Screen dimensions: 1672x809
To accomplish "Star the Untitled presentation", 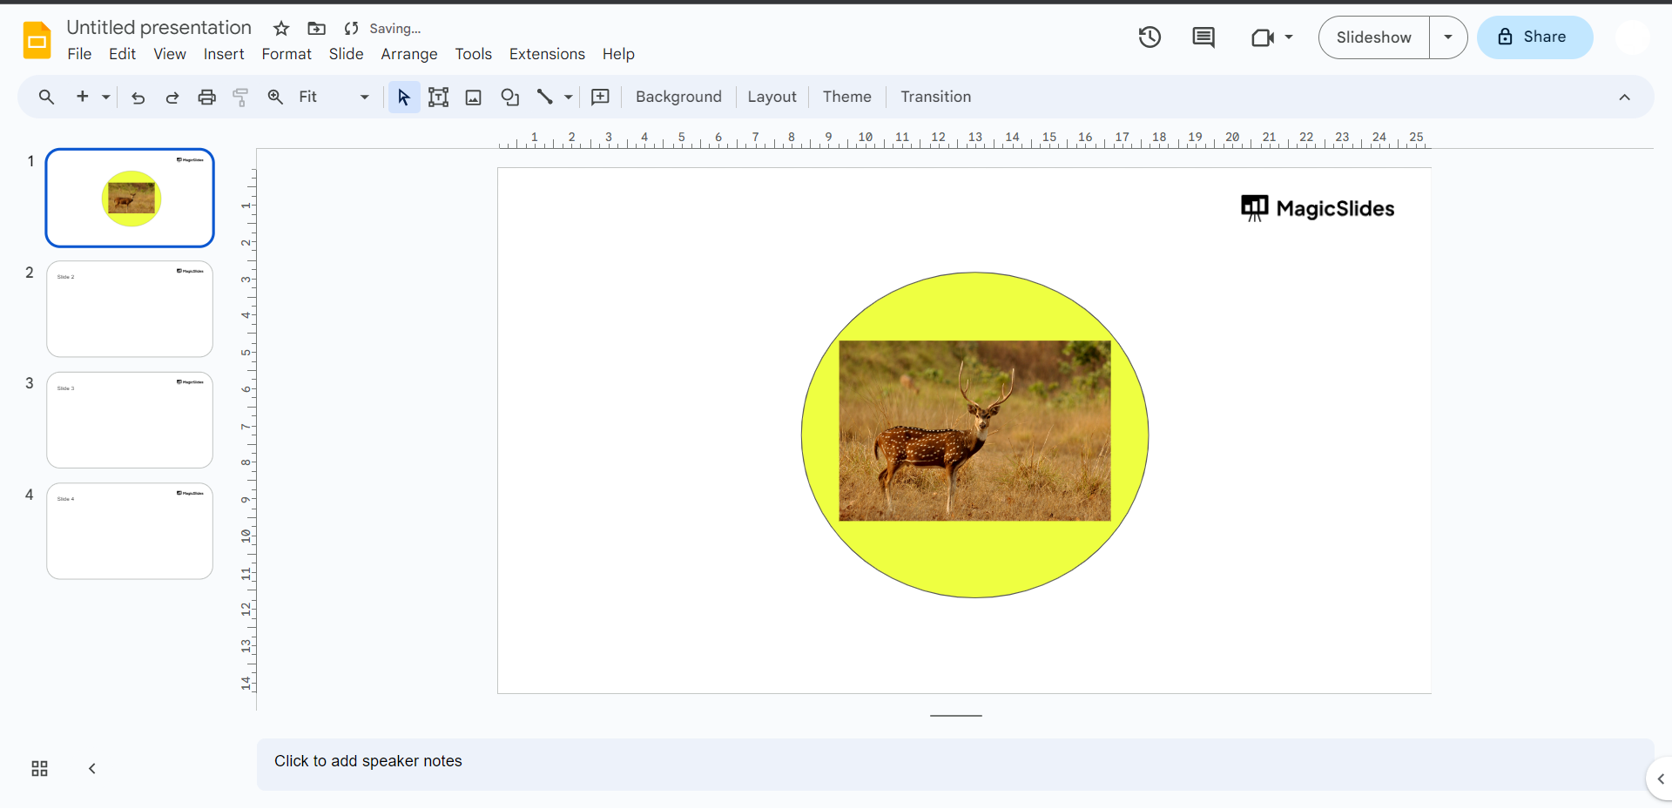I will (x=281, y=29).
